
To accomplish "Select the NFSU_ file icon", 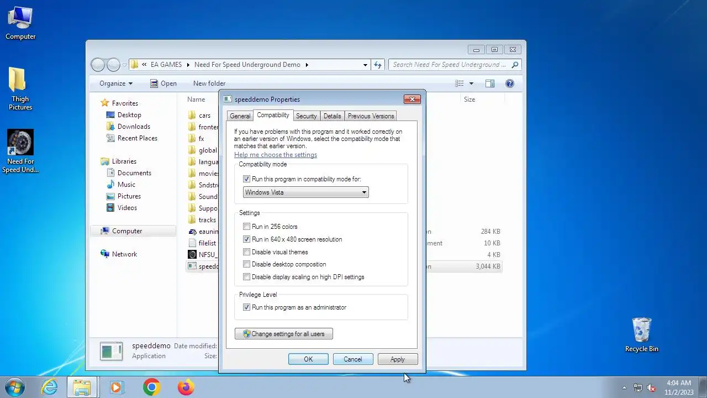I will 192,255.
